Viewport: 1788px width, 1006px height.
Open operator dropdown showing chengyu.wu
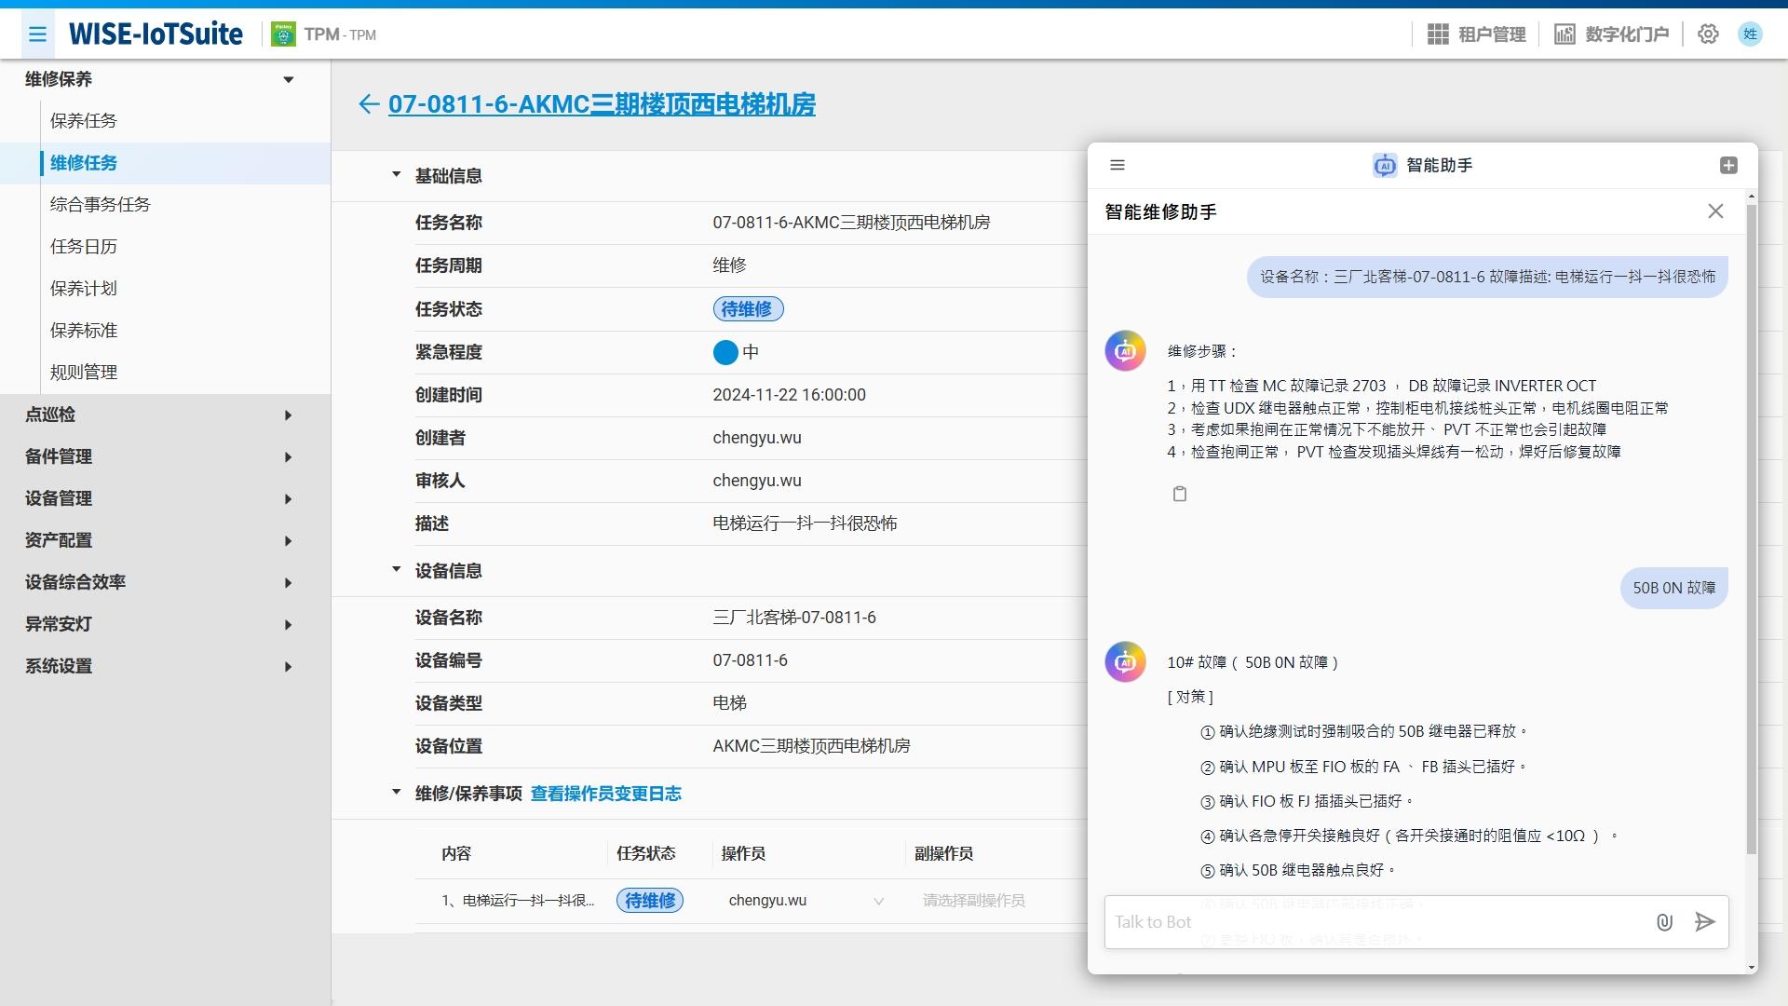coord(806,901)
